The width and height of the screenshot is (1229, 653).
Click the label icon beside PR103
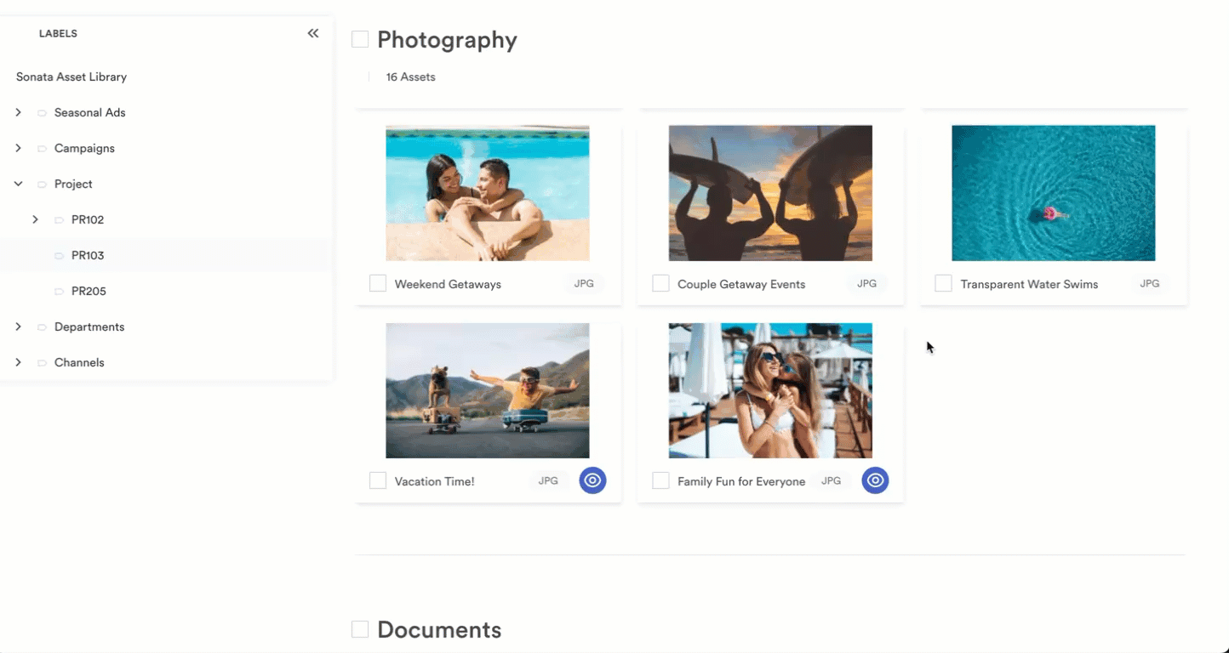click(x=59, y=255)
